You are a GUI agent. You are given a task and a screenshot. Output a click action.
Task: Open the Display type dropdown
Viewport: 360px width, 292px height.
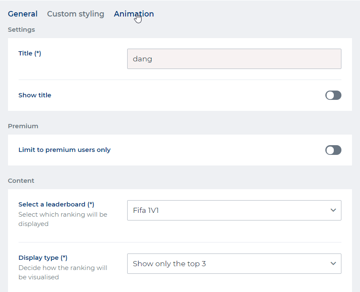234,264
